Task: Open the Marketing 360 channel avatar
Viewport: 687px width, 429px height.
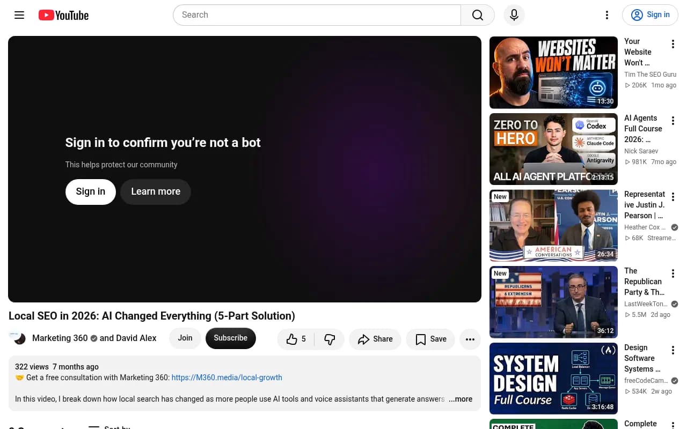Action: coord(18,338)
